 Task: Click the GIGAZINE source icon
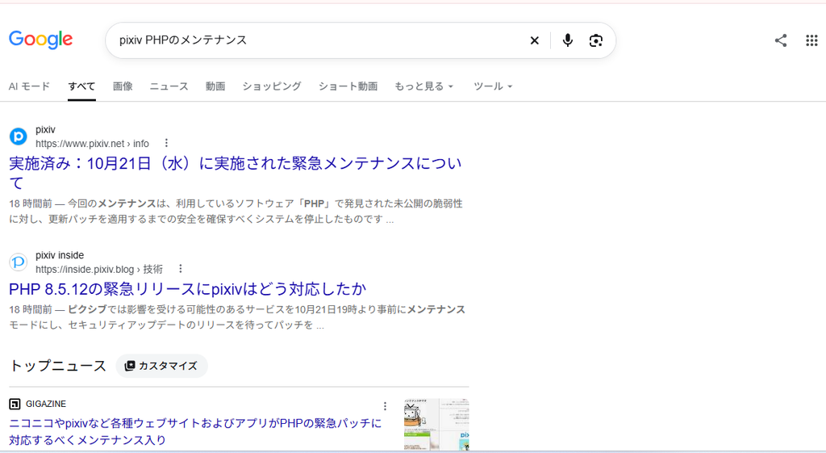15,404
